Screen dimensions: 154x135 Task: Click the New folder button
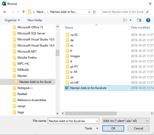click(35, 20)
